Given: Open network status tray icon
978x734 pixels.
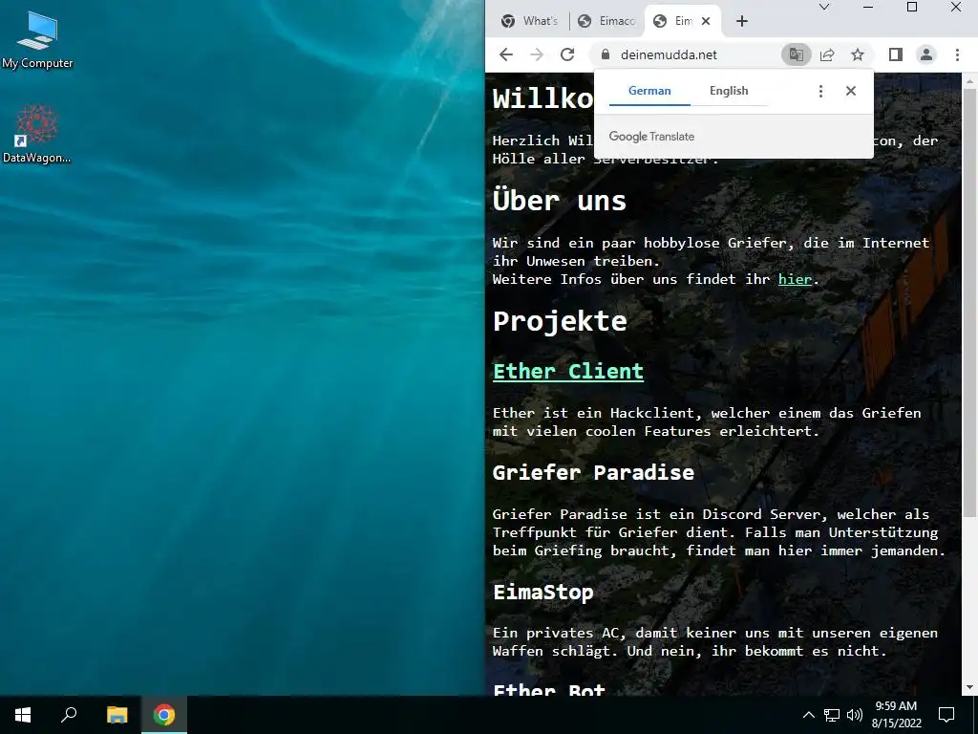Looking at the screenshot, I should 832,715.
